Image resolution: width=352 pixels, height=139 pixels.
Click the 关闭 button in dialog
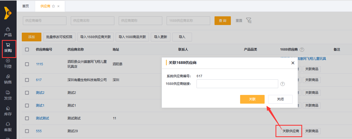pos(280,99)
